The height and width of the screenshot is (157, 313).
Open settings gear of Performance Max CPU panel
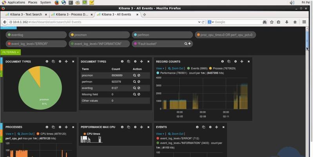(135, 127)
